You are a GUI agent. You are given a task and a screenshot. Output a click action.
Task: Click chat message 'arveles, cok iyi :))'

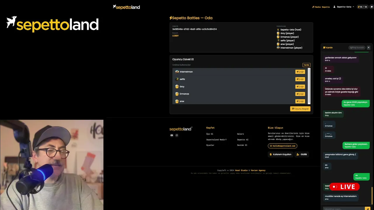333,80
